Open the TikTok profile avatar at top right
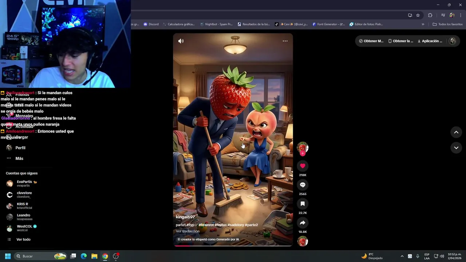The width and height of the screenshot is (466, 262). pos(453,41)
